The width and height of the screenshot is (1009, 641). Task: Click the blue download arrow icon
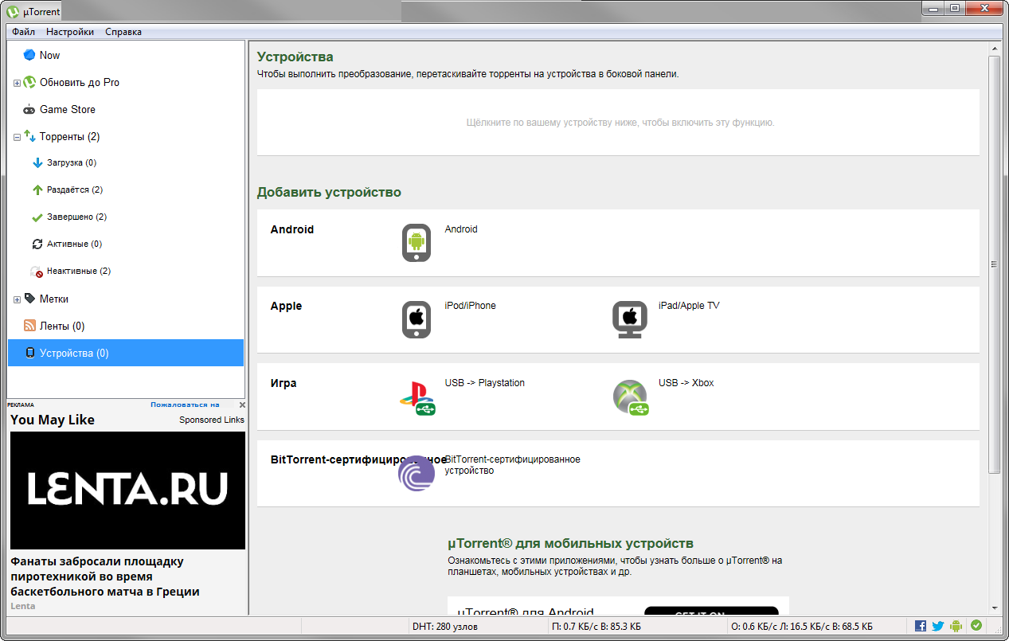click(x=37, y=163)
